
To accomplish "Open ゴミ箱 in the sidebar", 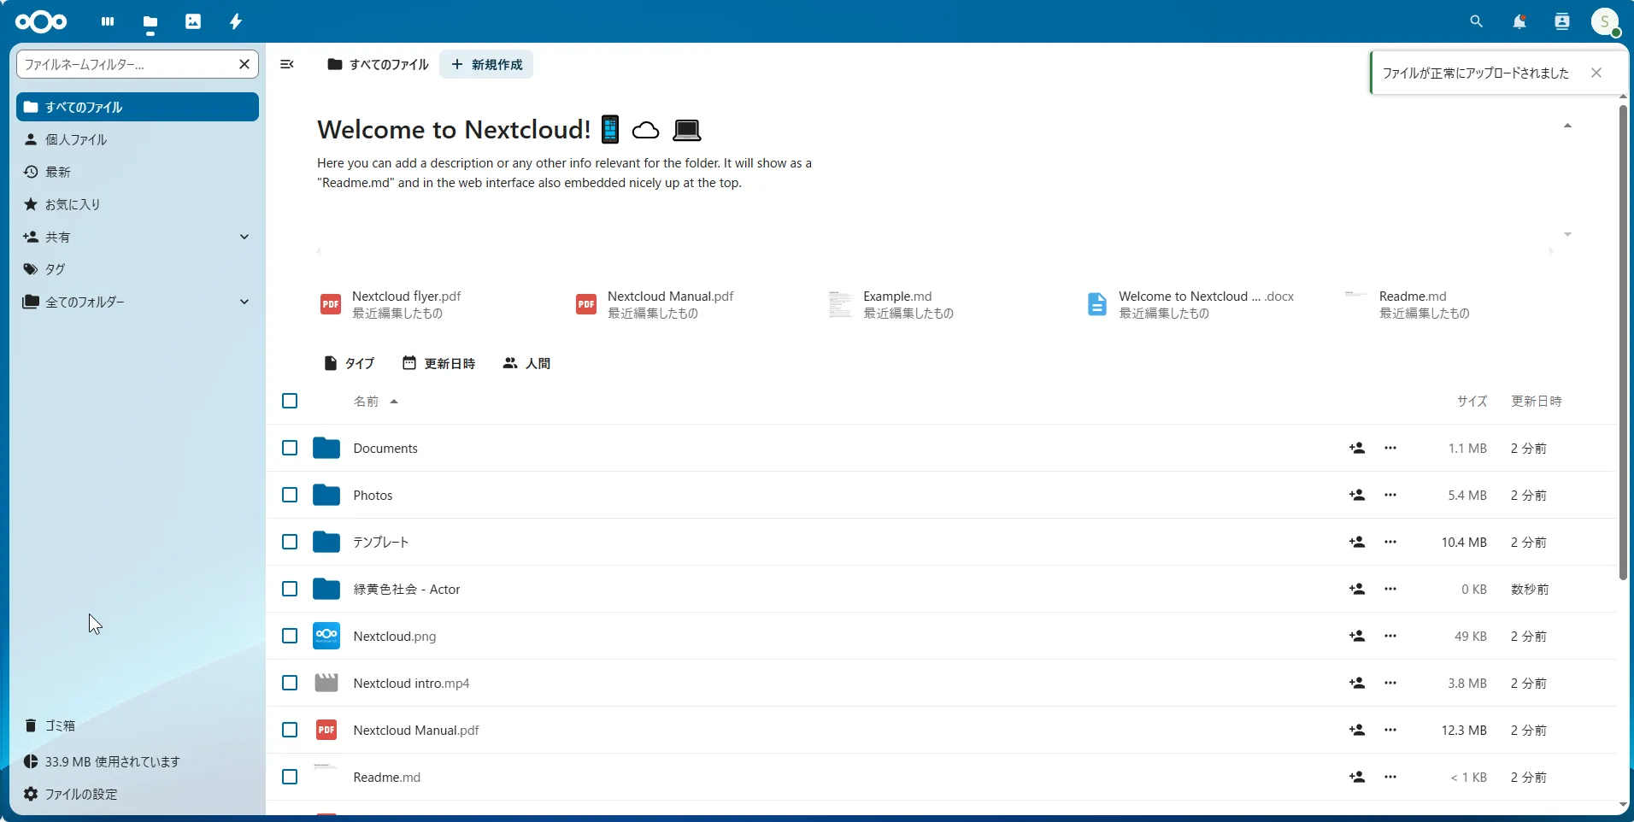I will pos(60,725).
